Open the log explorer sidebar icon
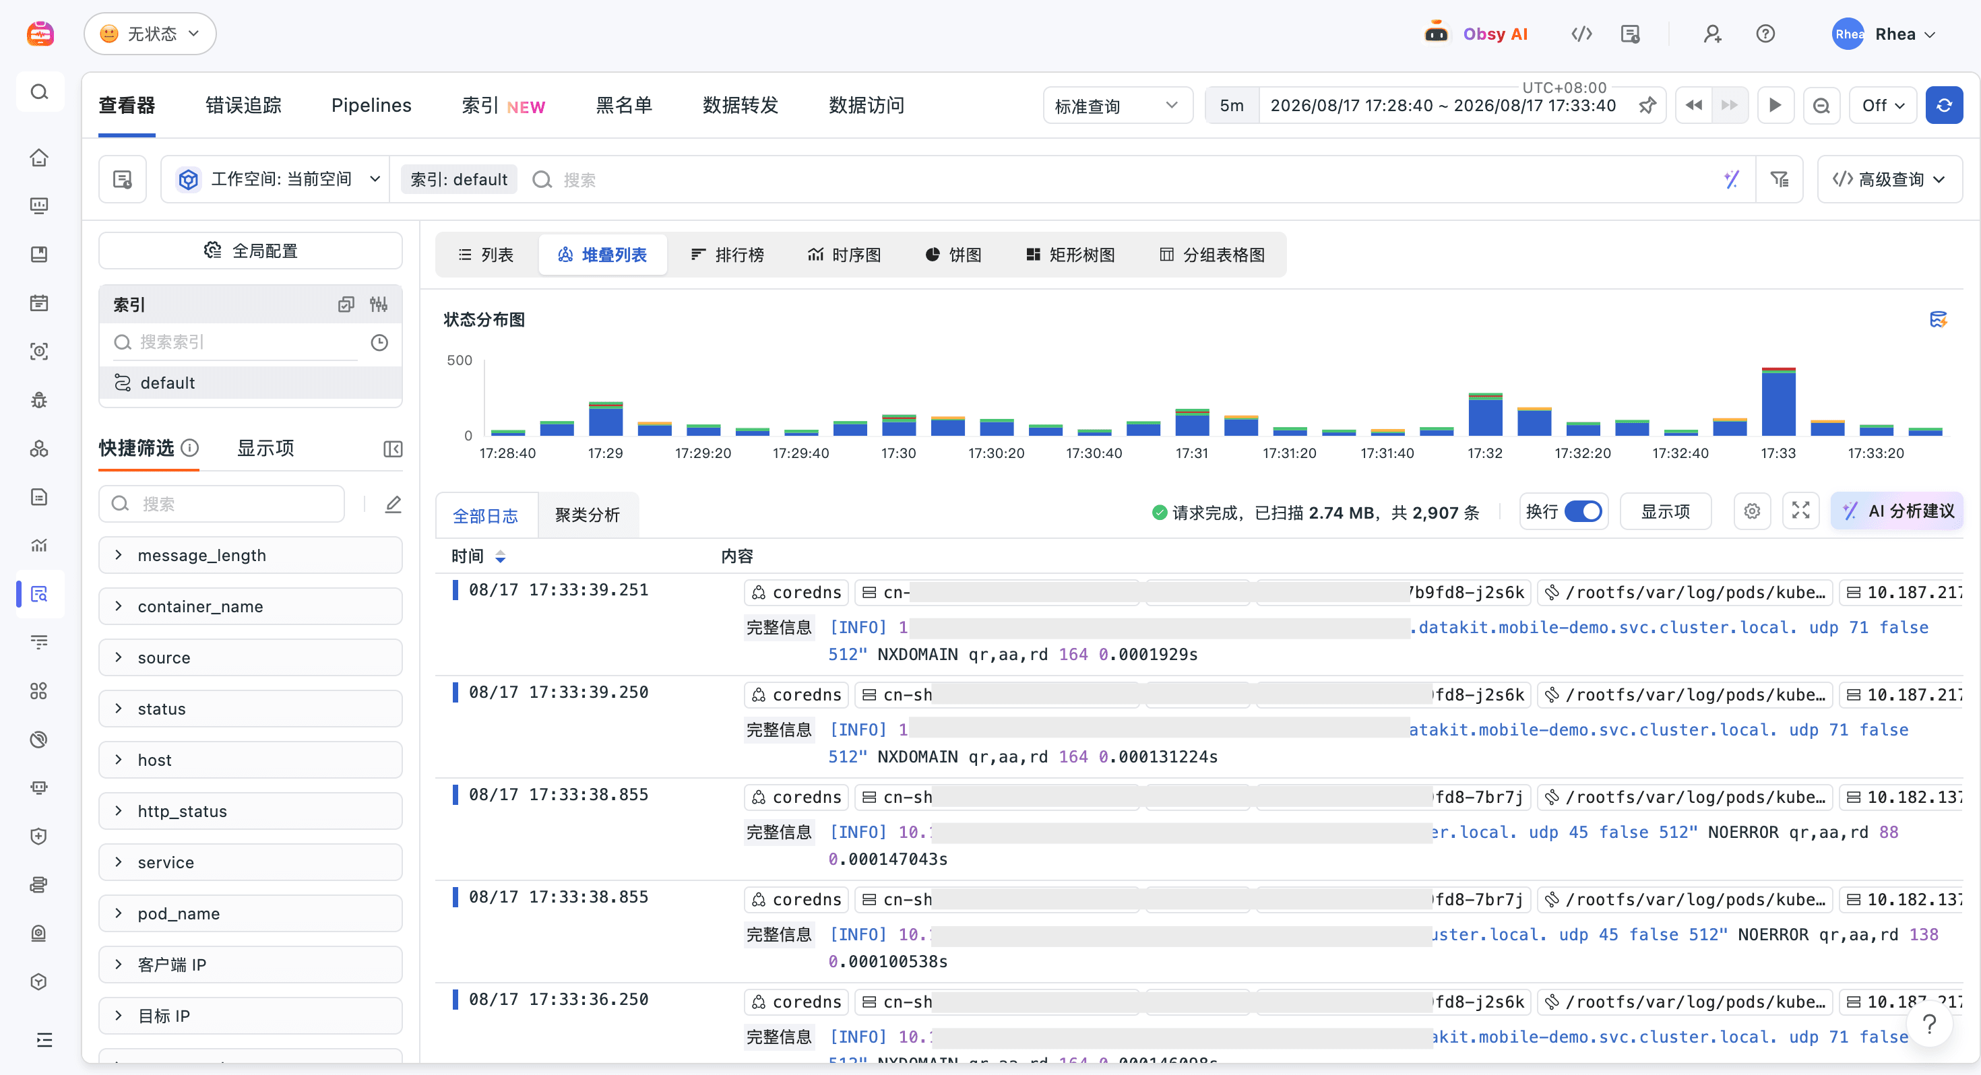This screenshot has height=1075, width=1981. (x=39, y=593)
